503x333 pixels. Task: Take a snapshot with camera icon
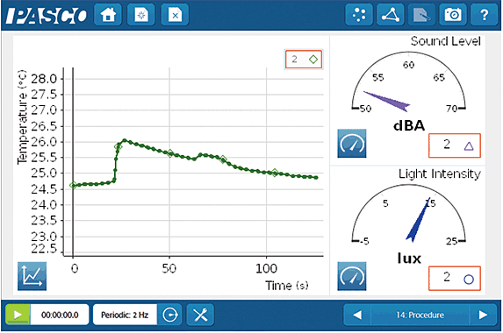[453, 15]
